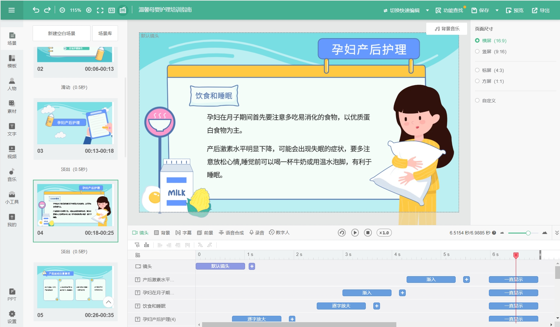Open the 音乐 music panel
The height and width of the screenshot is (327, 560).
[x=12, y=175]
